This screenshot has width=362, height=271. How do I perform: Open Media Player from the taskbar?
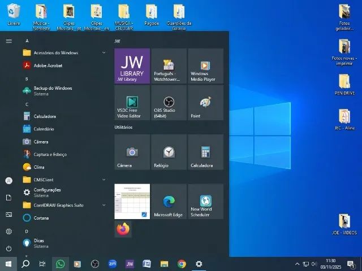[x=77, y=264]
